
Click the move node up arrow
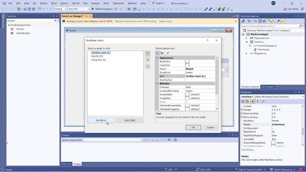(x=148, y=53)
